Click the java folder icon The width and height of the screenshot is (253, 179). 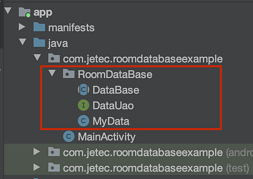[x=39, y=43]
